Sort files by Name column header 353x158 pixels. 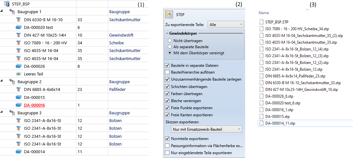(x=264, y=13)
